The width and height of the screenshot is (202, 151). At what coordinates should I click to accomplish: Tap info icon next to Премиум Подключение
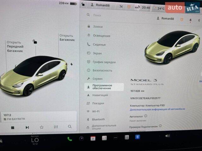[x=160, y=126]
